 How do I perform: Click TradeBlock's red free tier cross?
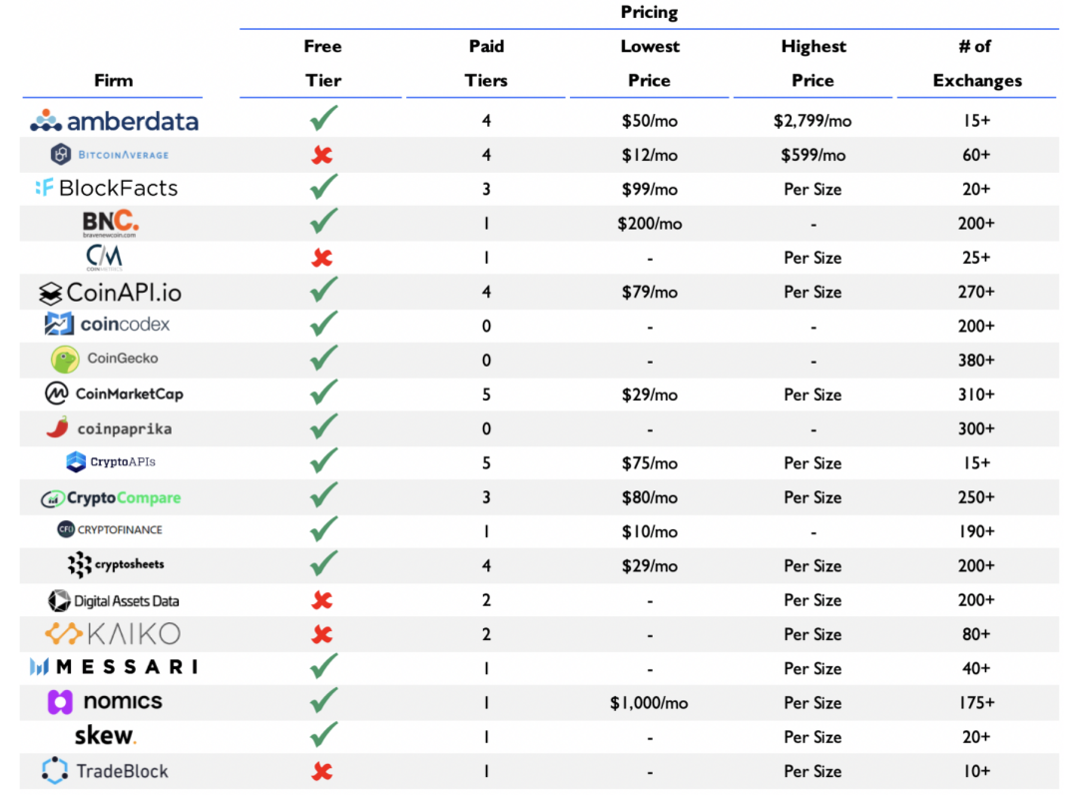(x=322, y=771)
